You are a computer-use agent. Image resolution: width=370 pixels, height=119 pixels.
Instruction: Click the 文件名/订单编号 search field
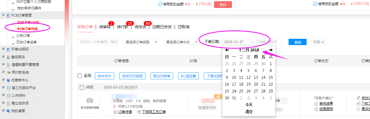pos(98,42)
